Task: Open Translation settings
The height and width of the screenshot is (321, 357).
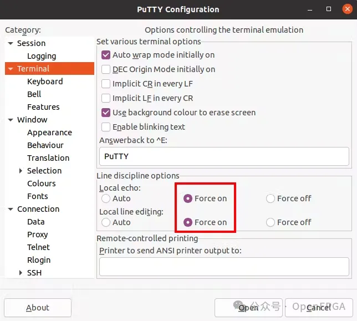Action: pyautogui.click(x=48, y=158)
